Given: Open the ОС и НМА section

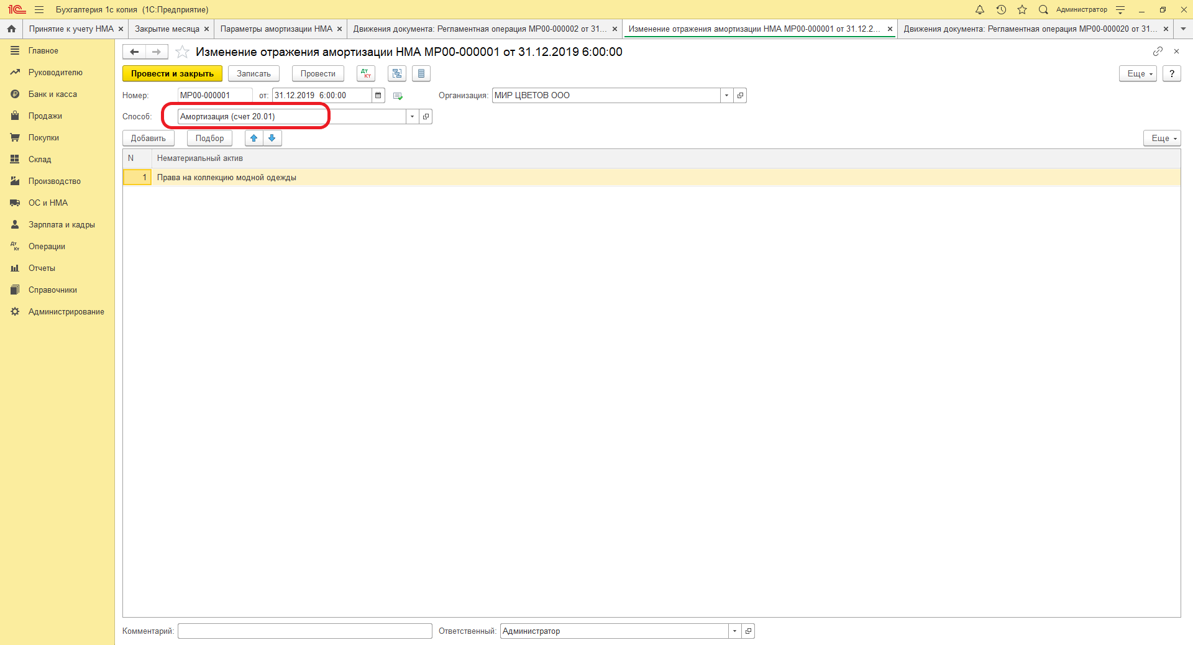Looking at the screenshot, I should coord(48,203).
